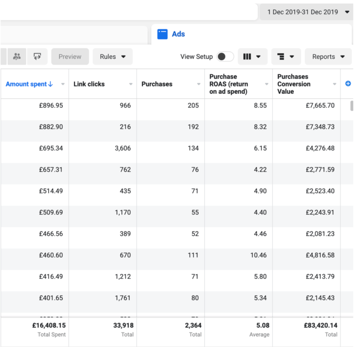Toggle the View Setup switch

click(225, 57)
